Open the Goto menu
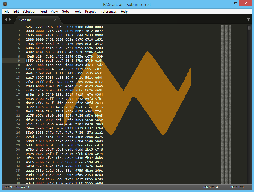The height and width of the screenshot is (192, 254). pos(65,12)
